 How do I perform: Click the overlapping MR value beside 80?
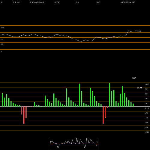[x=139, y=88]
